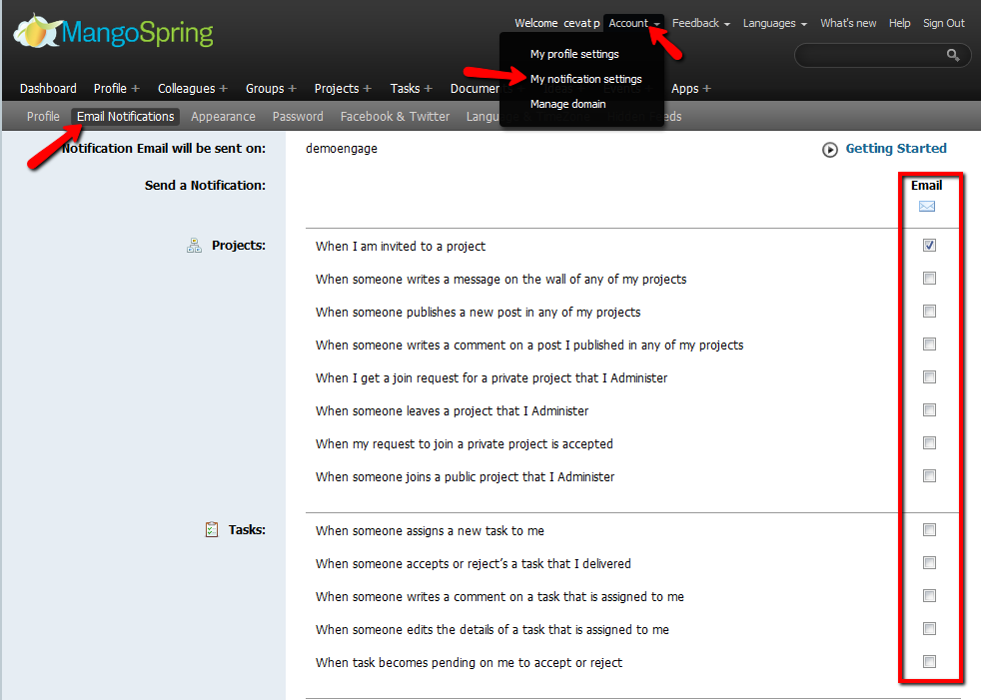Check 'task becomes pending on me' box

(930, 662)
